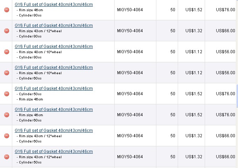This screenshot has width=238, height=168.
Task: Open gasket link for 40cm 80cc row
Action: (x=54, y=47)
